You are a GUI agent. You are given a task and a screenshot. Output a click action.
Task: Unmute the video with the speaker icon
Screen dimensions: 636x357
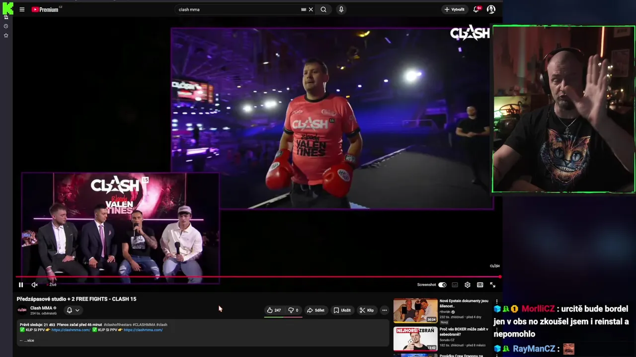[34, 285]
